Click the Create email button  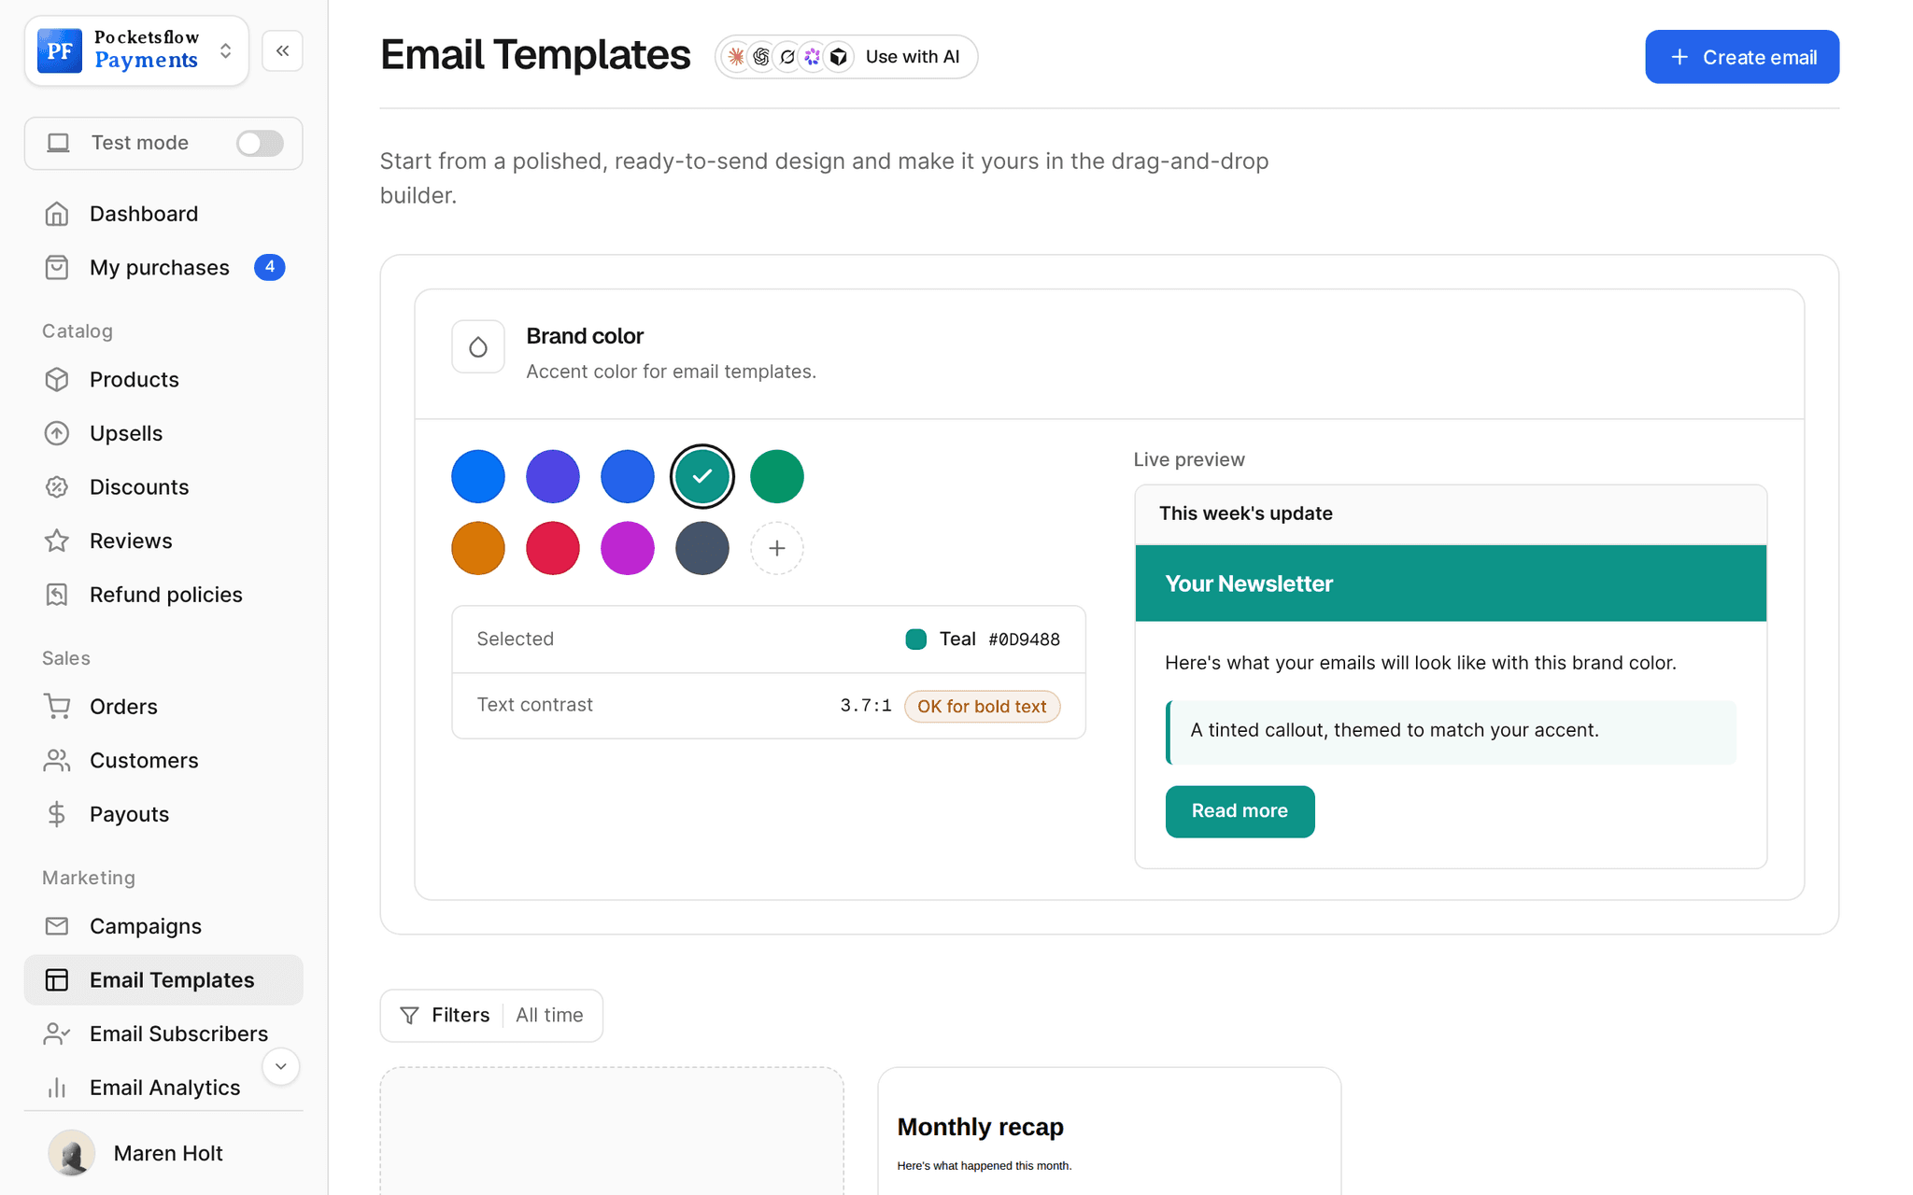1742,57
